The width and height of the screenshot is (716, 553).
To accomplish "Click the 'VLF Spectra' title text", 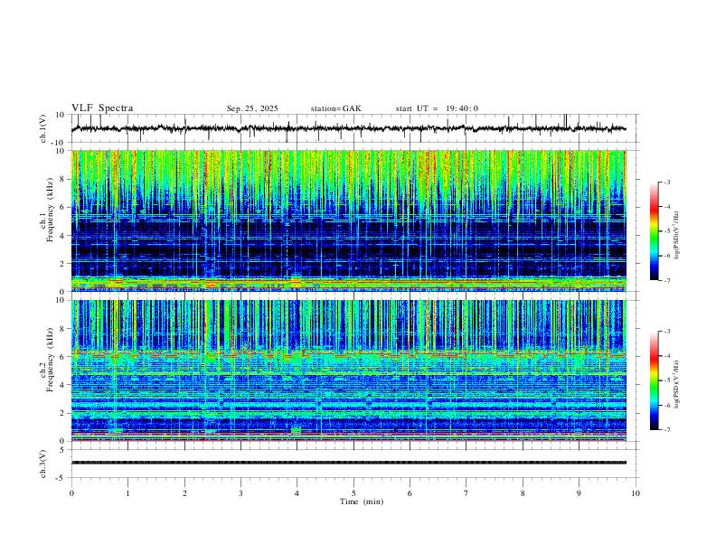I will pyautogui.click(x=102, y=108).
